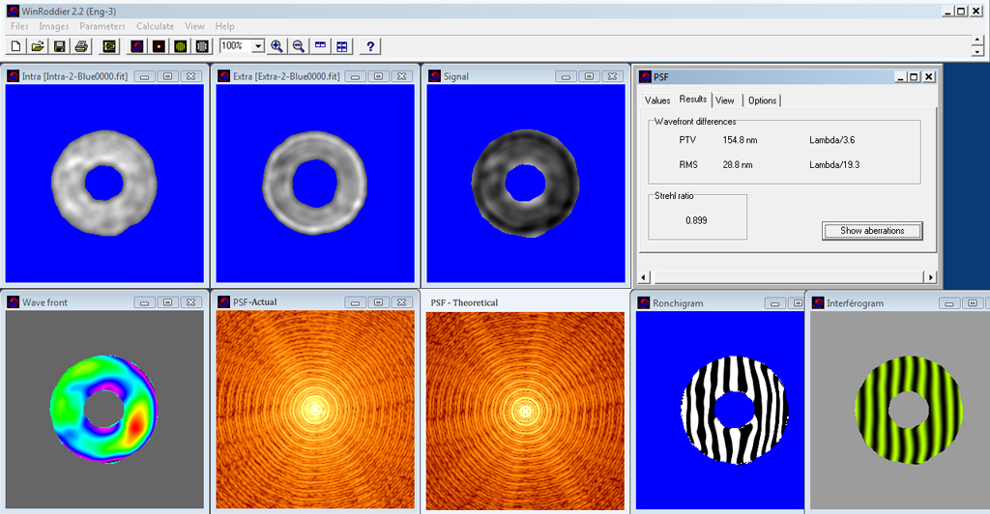Click the PSF scrollbar right arrow
This screenshot has height=514, width=990.
point(930,277)
